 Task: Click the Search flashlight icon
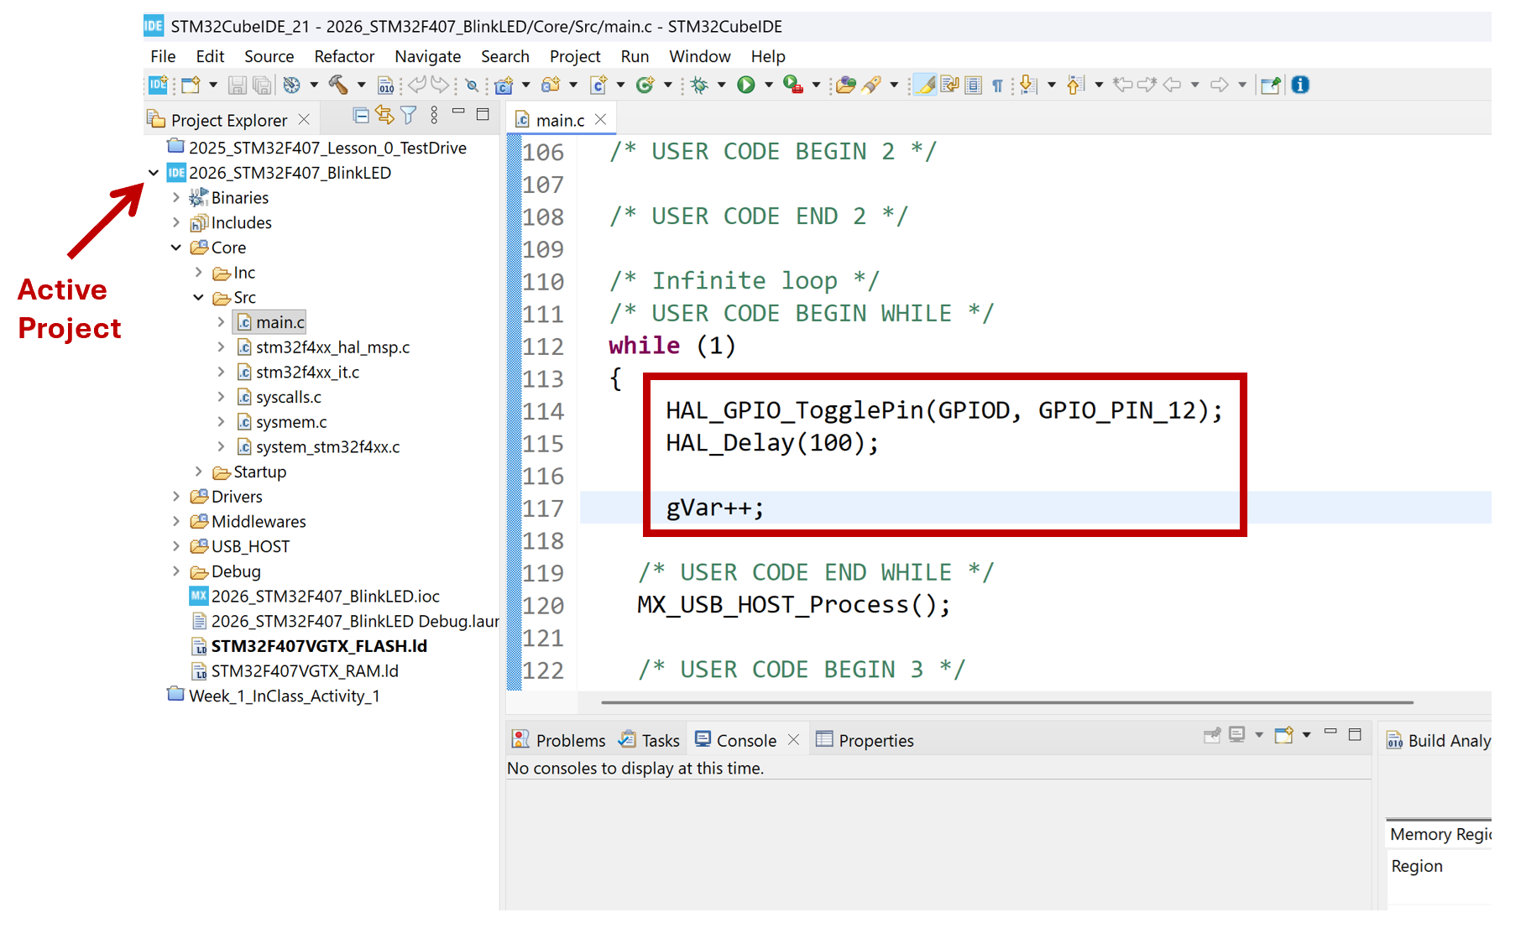[x=872, y=85]
